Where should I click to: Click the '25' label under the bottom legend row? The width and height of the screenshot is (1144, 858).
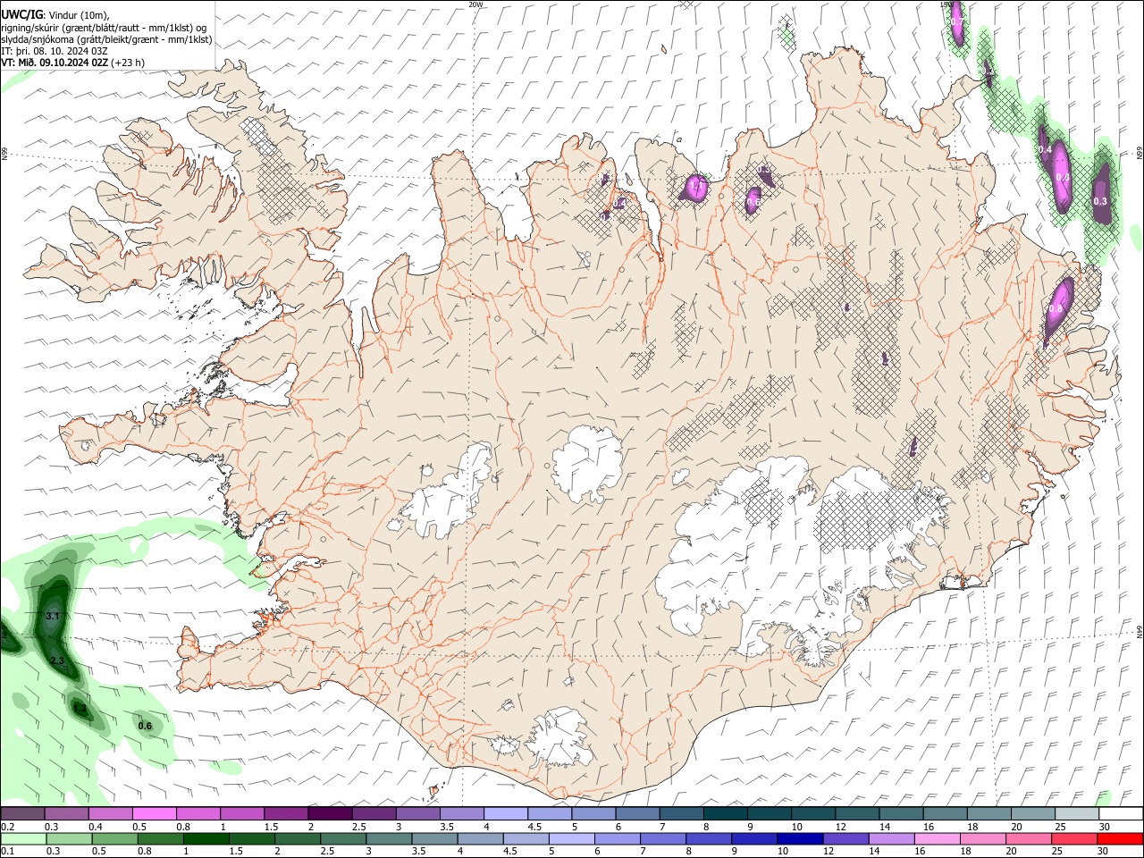pyautogui.click(x=1058, y=852)
